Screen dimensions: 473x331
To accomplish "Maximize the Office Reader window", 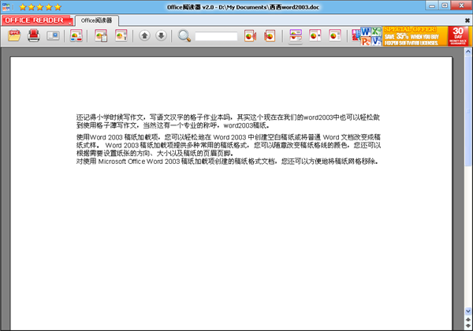I will point(445,6).
